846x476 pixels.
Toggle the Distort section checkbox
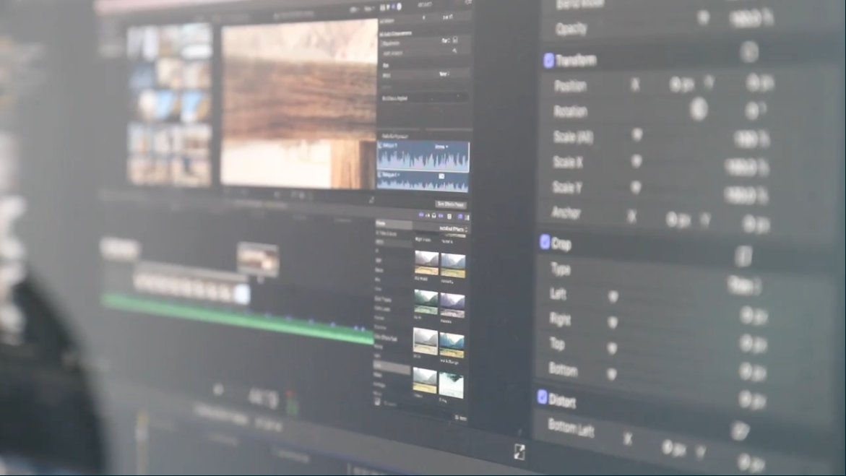541,399
